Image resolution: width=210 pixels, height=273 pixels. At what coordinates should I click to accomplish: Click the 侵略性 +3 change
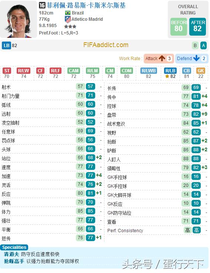[204, 168]
